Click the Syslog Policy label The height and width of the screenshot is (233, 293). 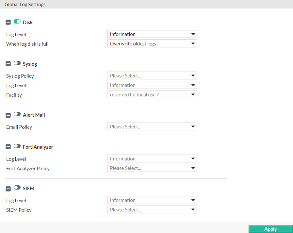20,76
